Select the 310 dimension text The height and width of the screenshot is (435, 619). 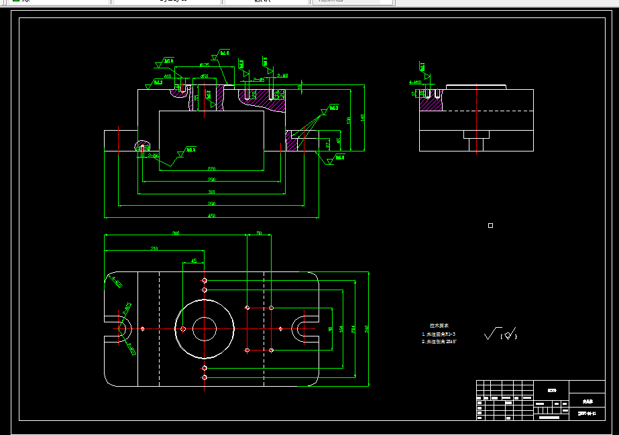(x=212, y=192)
